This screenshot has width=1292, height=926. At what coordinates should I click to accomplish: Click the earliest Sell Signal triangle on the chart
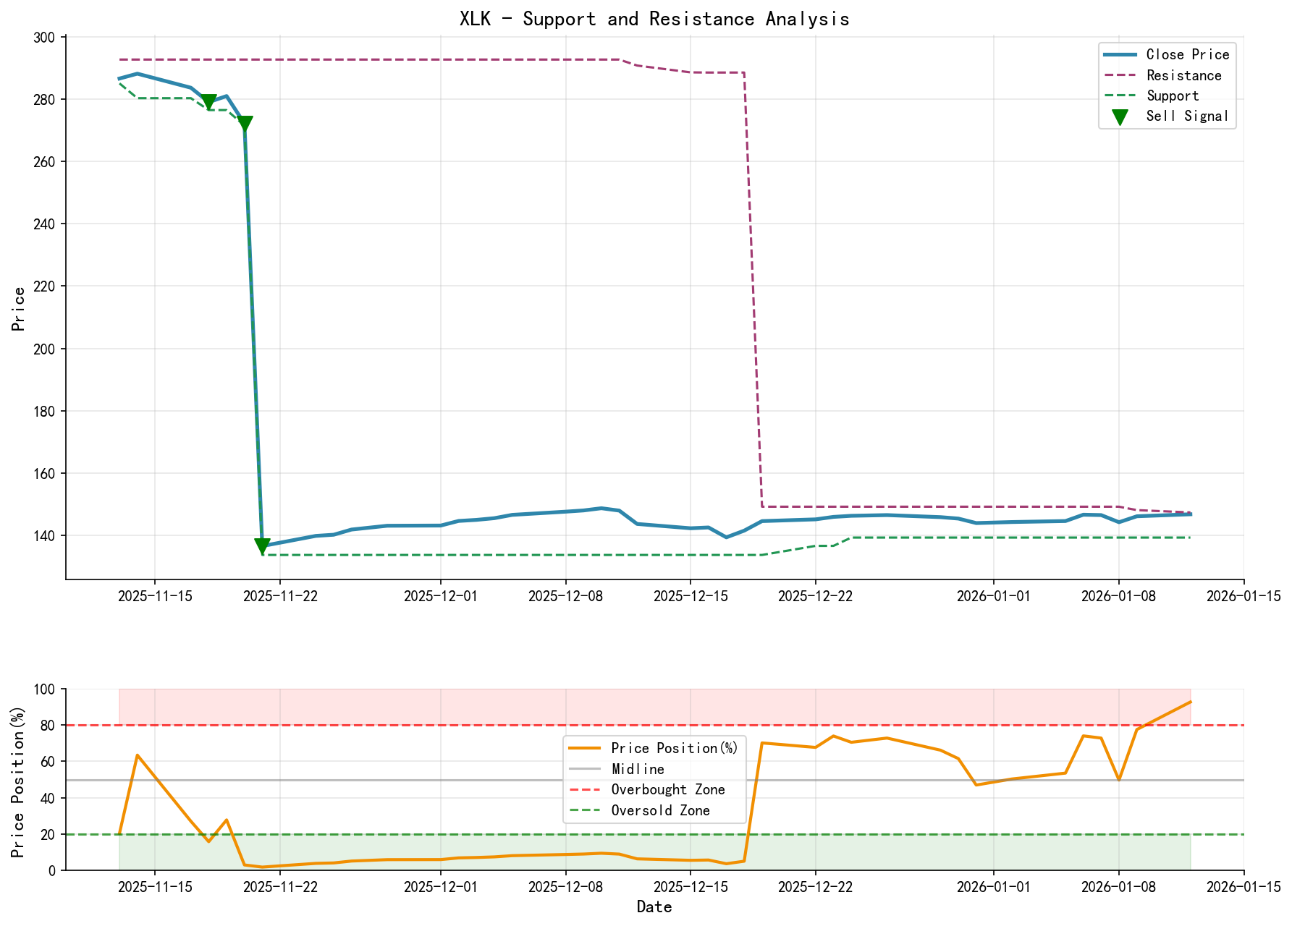[208, 102]
